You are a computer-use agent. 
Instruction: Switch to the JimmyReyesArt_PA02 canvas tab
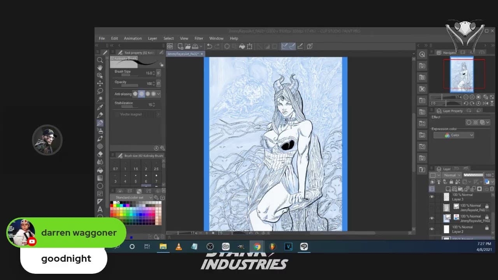click(x=182, y=54)
